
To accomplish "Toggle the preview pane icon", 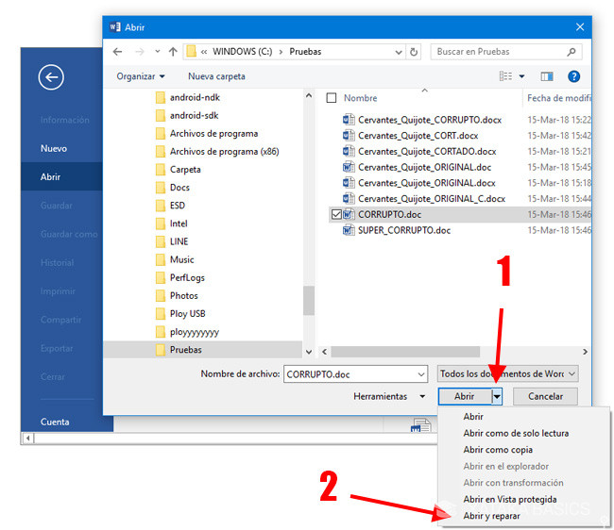I will (547, 76).
